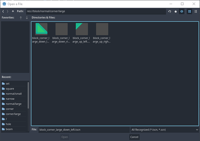Screen dimensions: 200x141
Task: Close the Open a File dialog
Action: tap(194, 4)
